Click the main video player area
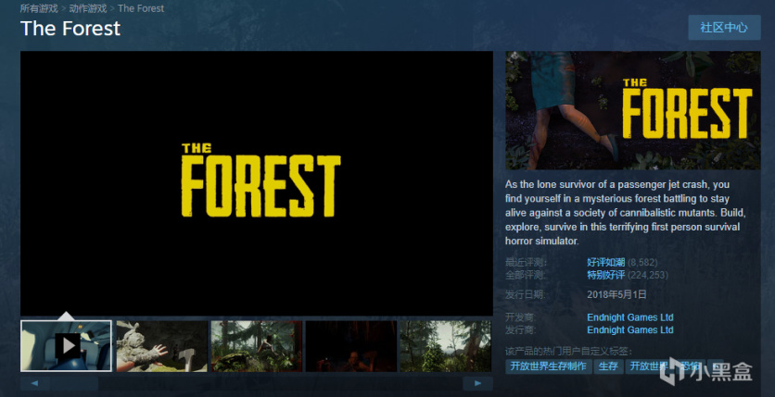This screenshot has height=397, width=775. pos(257,183)
